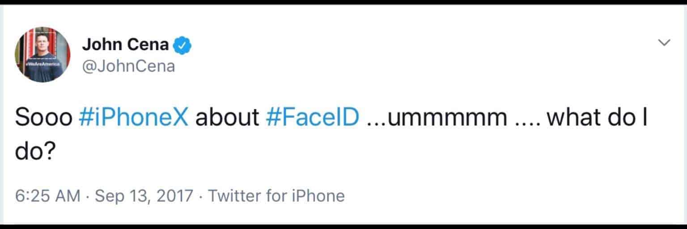This screenshot has width=687, height=229.
Task: Open the #FaceID hashtag
Action: 312,118
